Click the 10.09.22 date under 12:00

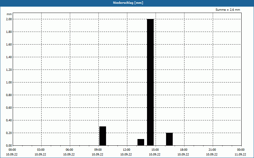click(126, 154)
